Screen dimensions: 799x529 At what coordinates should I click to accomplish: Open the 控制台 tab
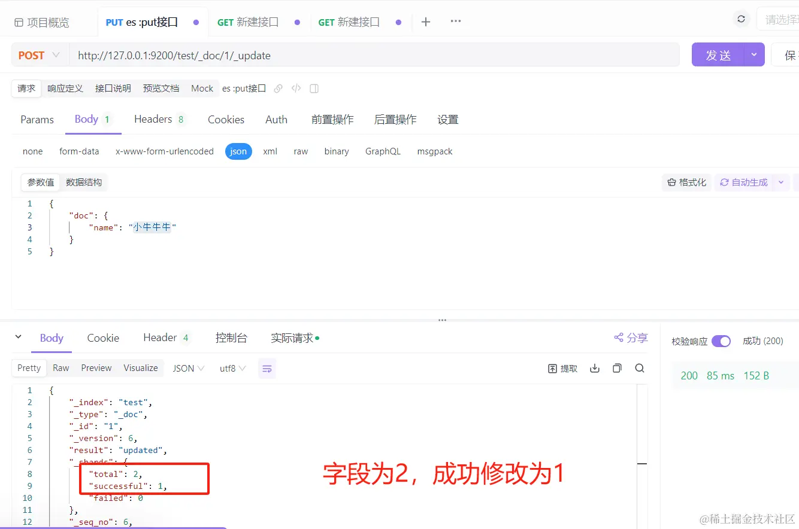(231, 338)
